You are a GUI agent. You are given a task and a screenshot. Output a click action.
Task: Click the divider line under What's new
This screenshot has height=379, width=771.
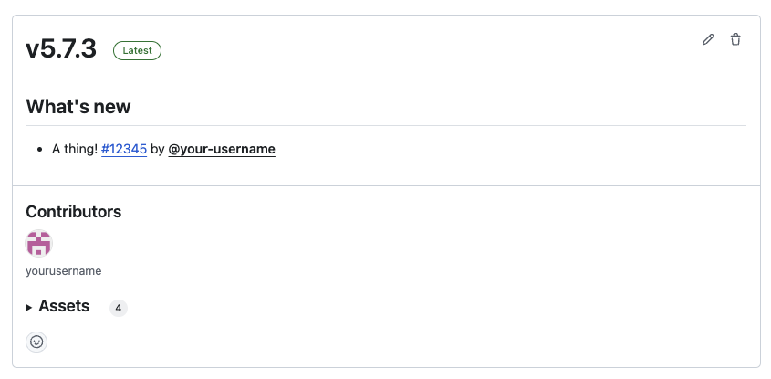point(386,125)
